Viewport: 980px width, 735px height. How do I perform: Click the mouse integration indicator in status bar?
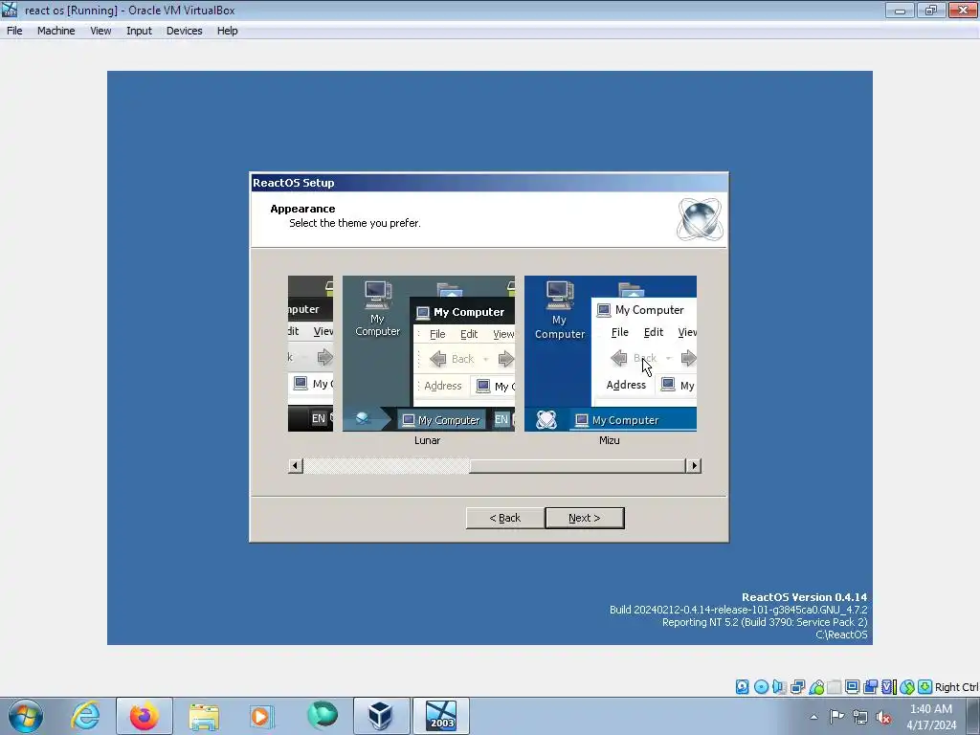(907, 687)
